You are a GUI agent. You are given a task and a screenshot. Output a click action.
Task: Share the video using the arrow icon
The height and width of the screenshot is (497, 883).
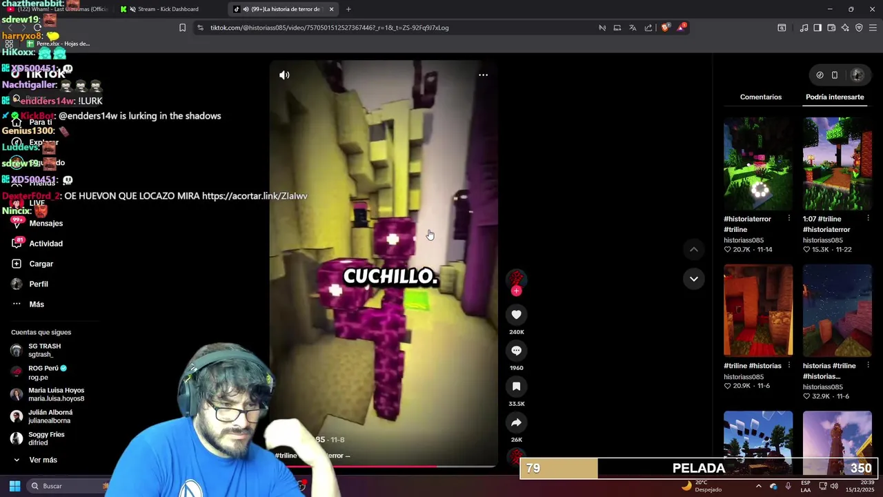tap(516, 422)
